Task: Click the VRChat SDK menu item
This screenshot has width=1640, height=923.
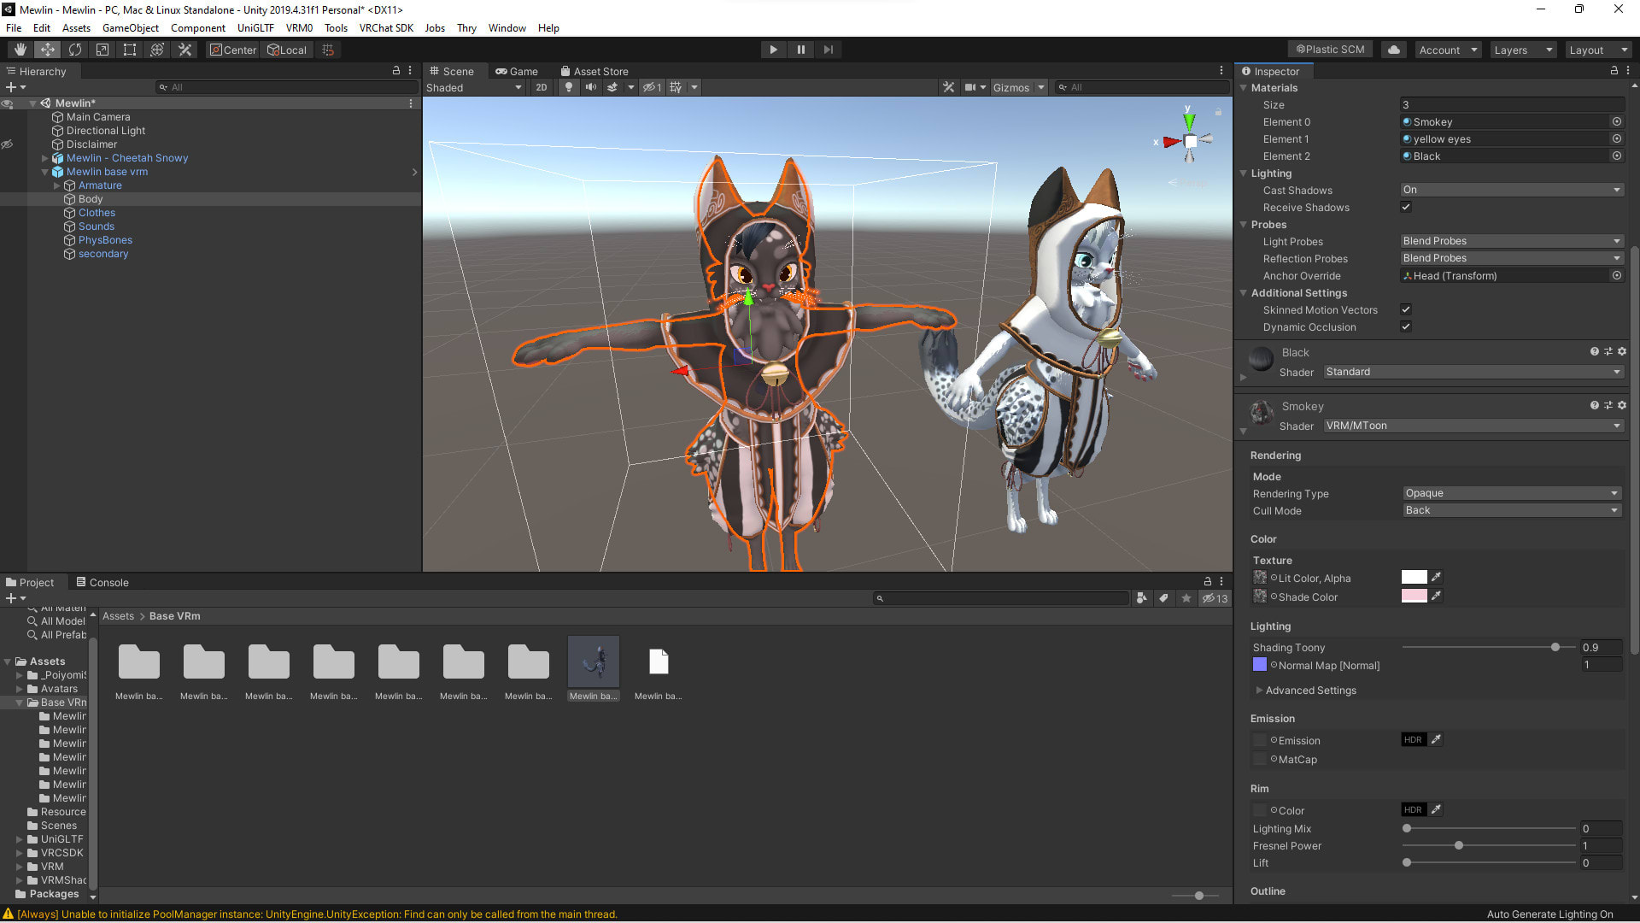Action: [x=388, y=27]
